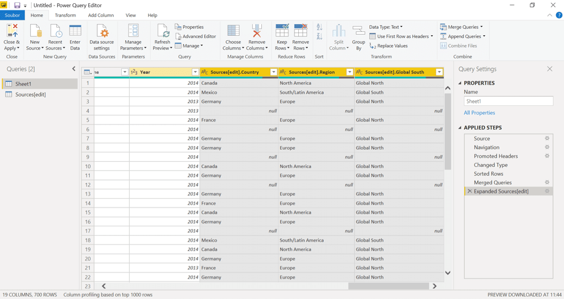Click the Choose Columns icon
564x299 pixels.
[233, 31]
